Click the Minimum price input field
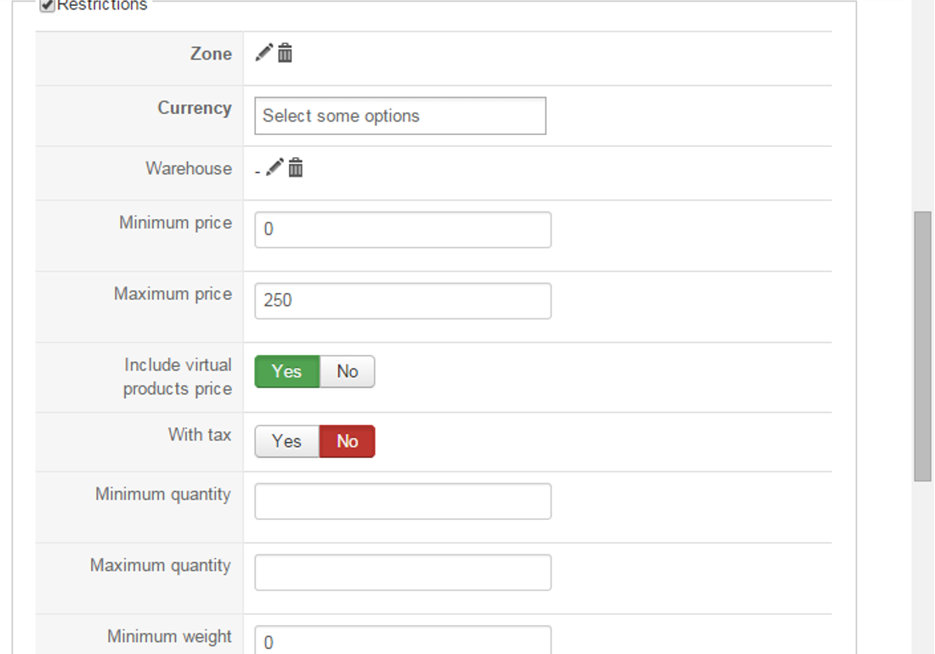 (402, 229)
